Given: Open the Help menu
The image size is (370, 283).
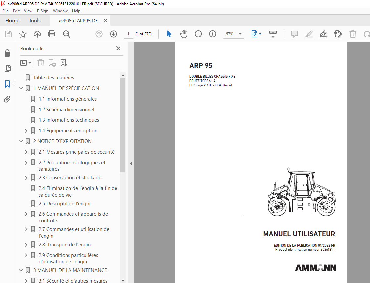Looking at the screenshot, I should [76, 11].
